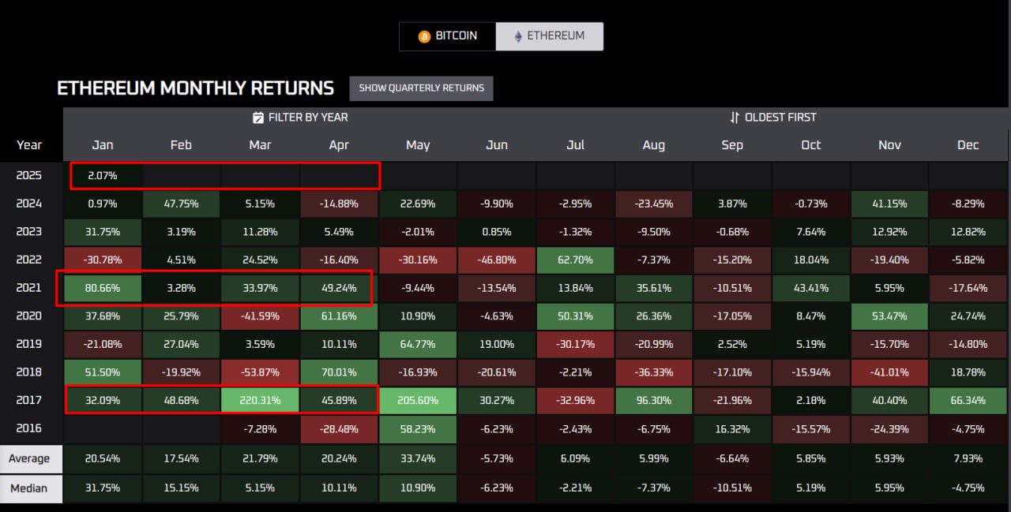Switch to the Bitcoin tab

[x=448, y=36]
